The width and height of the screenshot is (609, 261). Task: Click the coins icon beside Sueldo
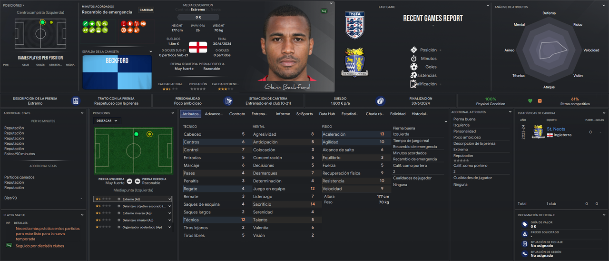(x=380, y=100)
